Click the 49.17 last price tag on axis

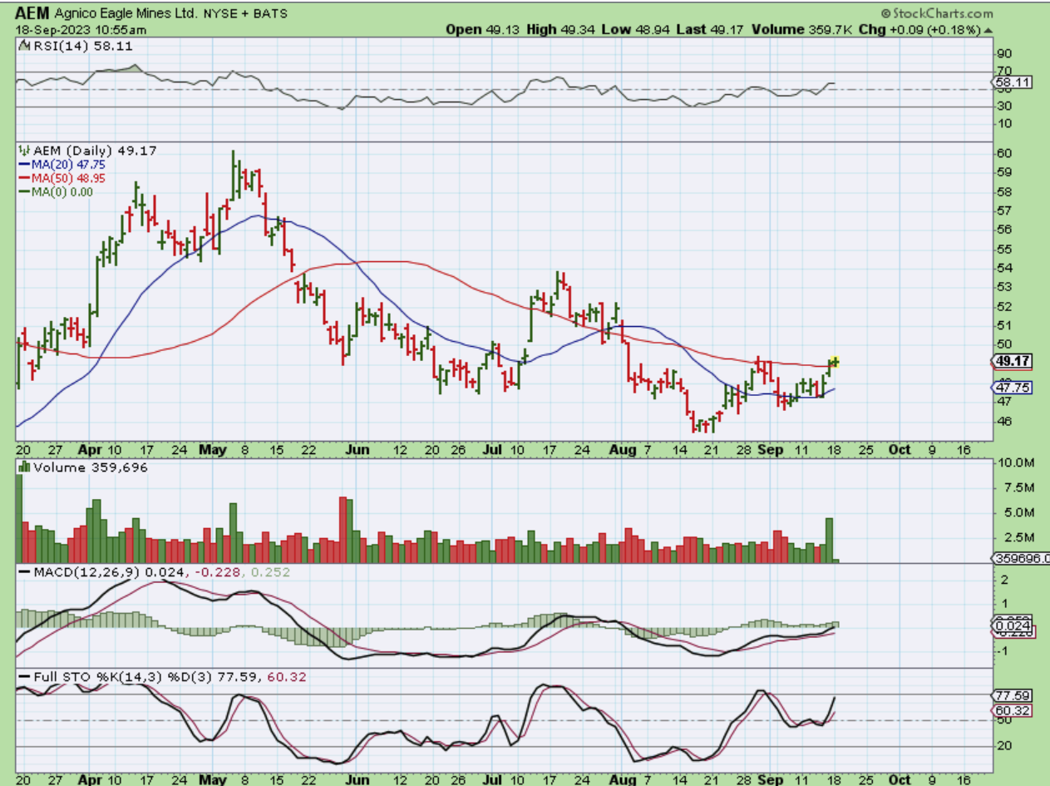[1012, 361]
